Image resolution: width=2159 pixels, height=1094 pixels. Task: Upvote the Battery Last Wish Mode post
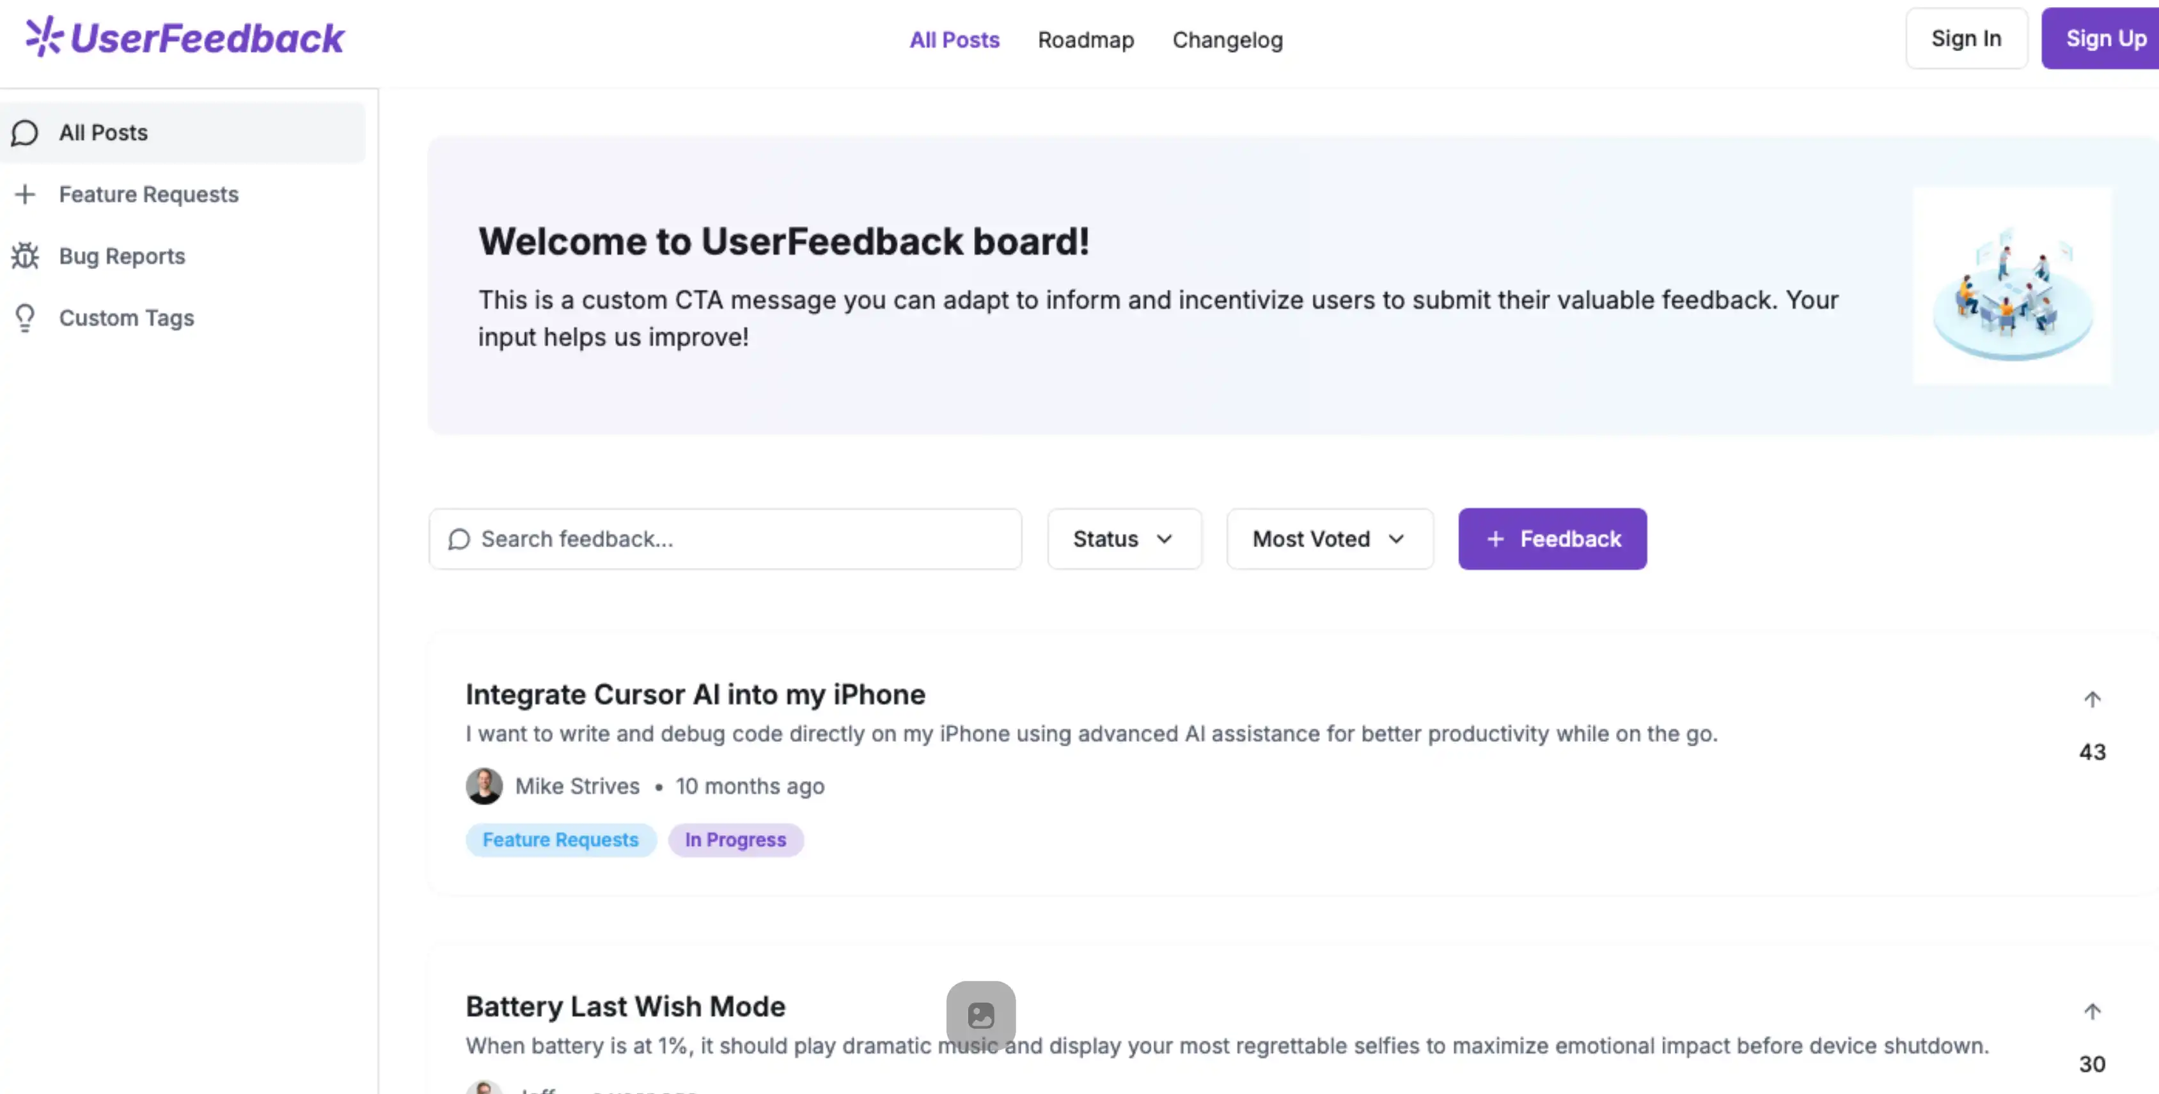pos(2092,1012)
